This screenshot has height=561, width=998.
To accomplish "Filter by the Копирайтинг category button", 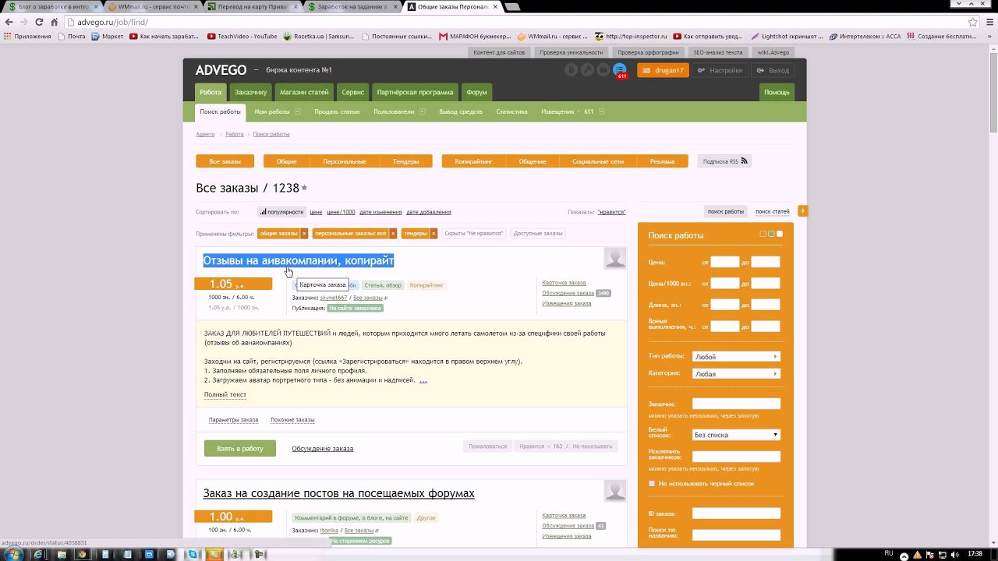I will click(474, 161).
